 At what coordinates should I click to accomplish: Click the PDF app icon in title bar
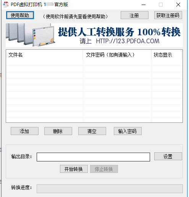point(6,5)
